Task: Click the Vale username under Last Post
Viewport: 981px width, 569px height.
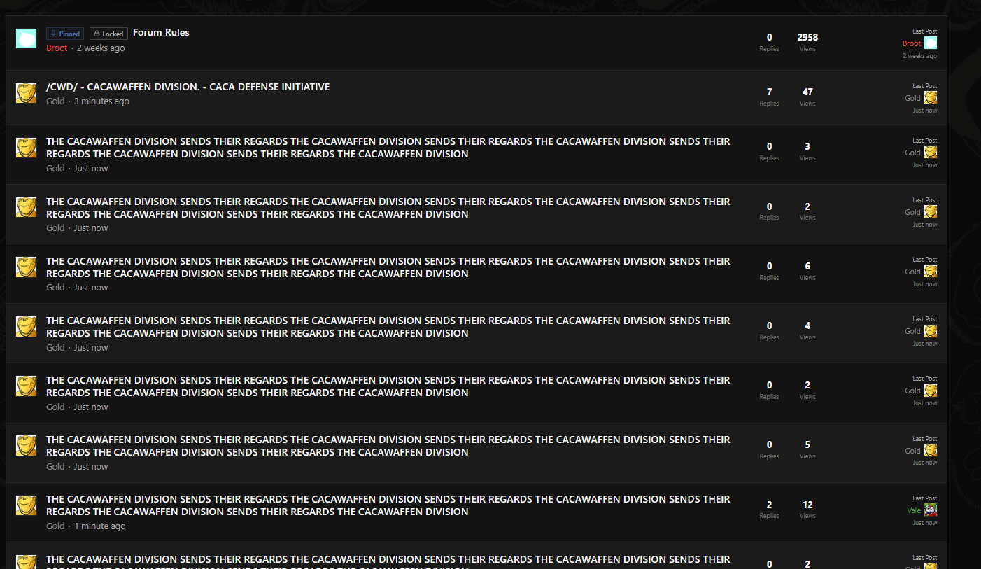Action: click(914, 510)
